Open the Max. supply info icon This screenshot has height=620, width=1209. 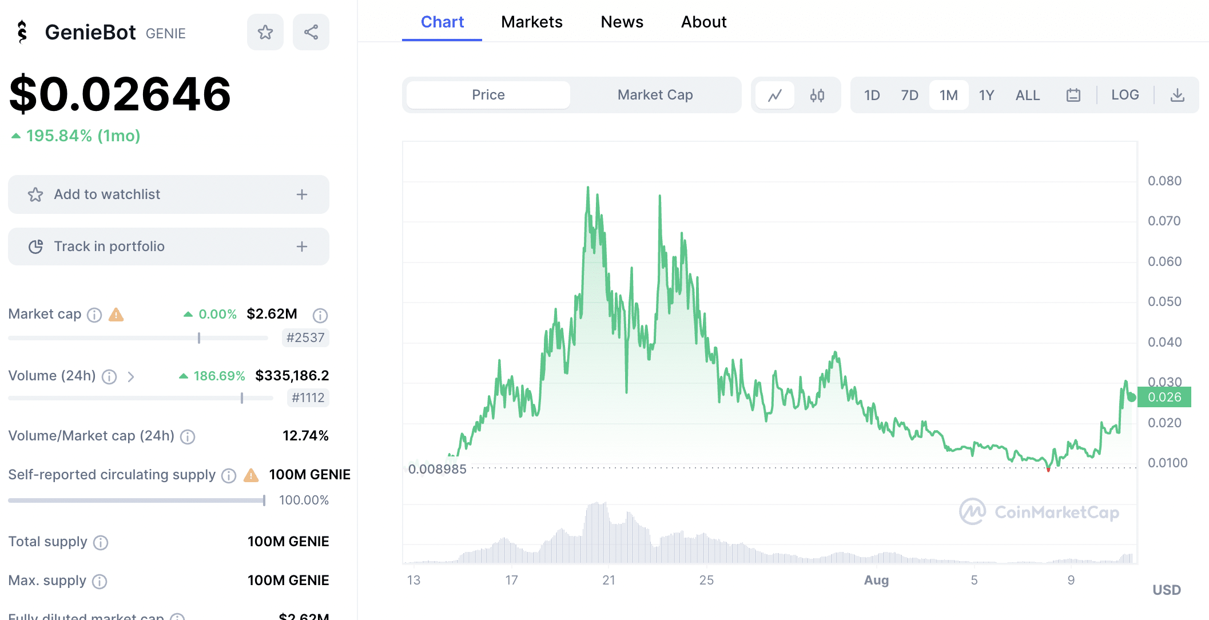[x=100, y=582]
